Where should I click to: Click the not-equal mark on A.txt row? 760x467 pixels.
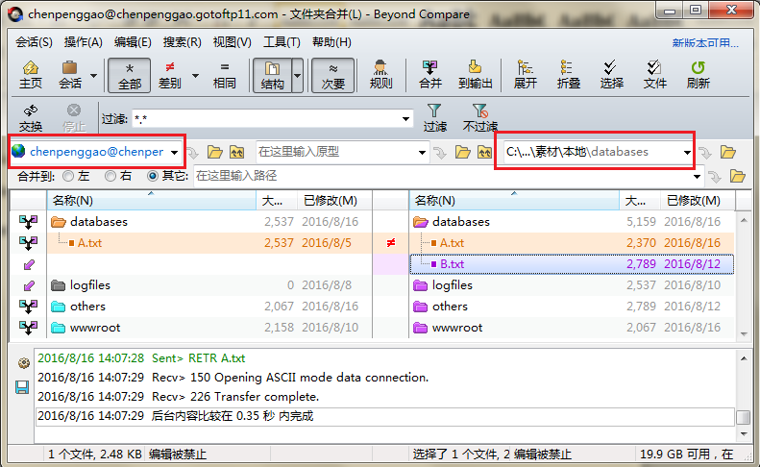coord(391,243)
